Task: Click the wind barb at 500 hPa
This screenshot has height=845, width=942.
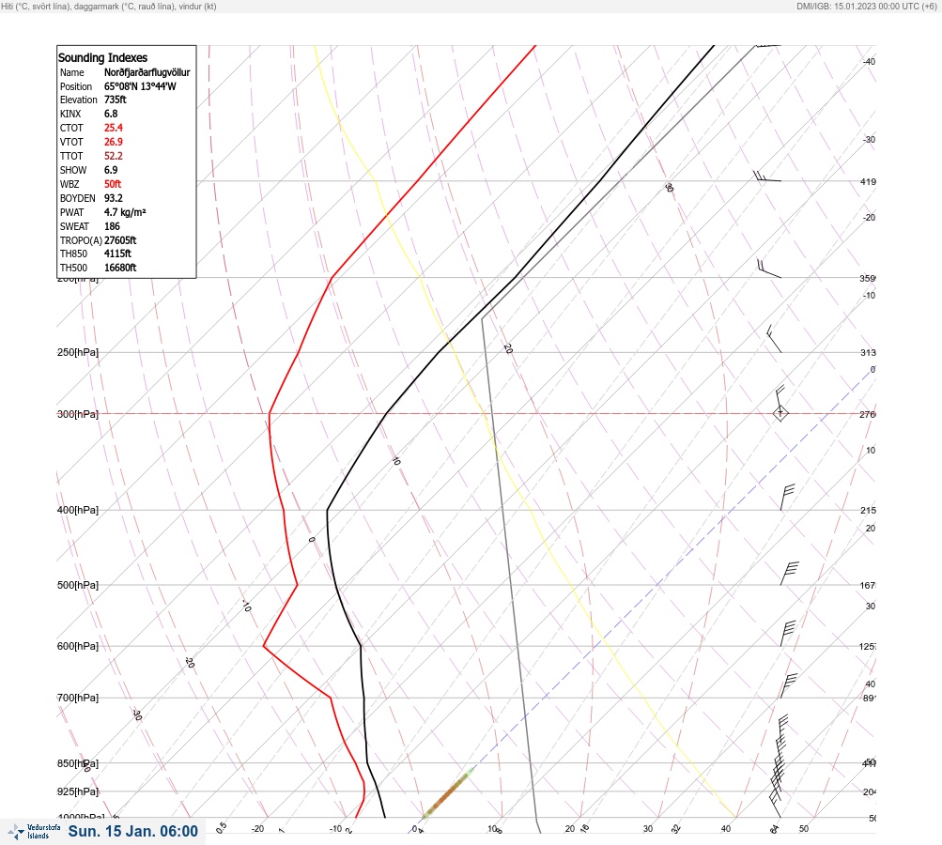Action: coord(790,573)
